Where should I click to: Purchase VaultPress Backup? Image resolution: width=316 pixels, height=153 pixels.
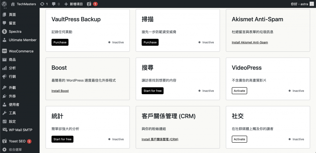(x=60, y=42)
